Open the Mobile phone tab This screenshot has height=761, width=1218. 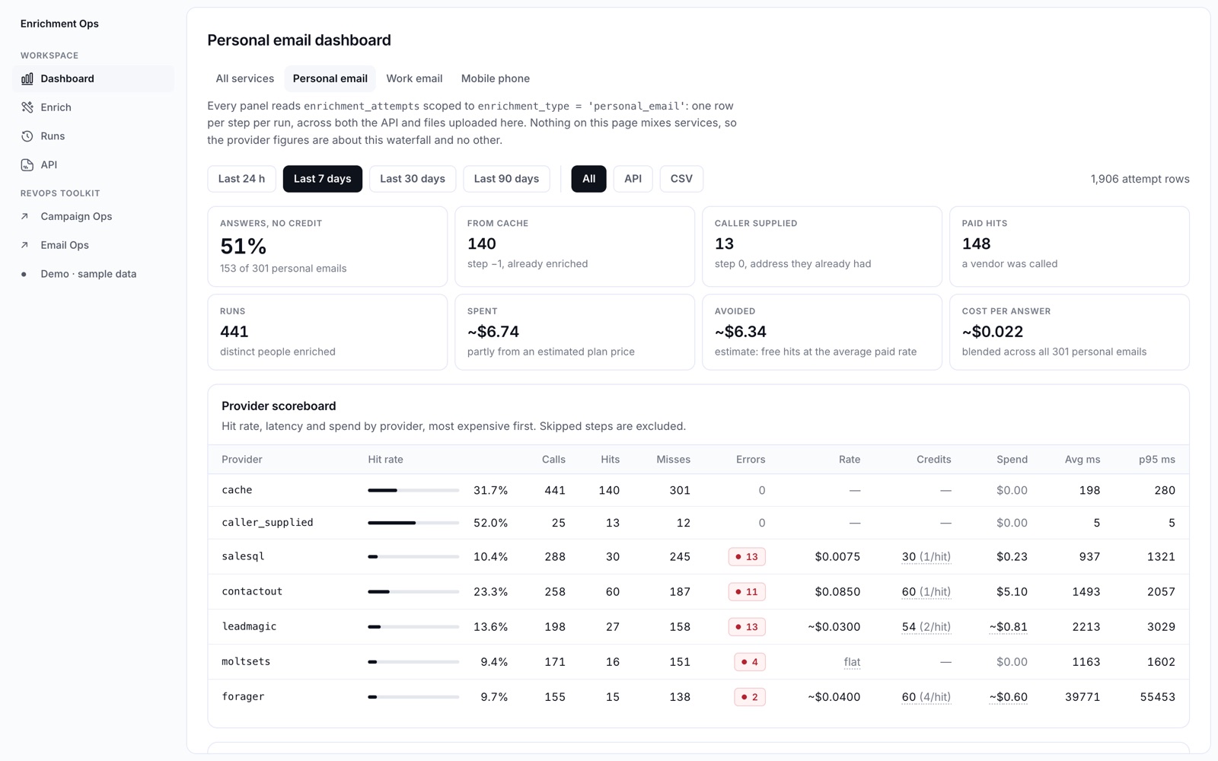(496, 78)
